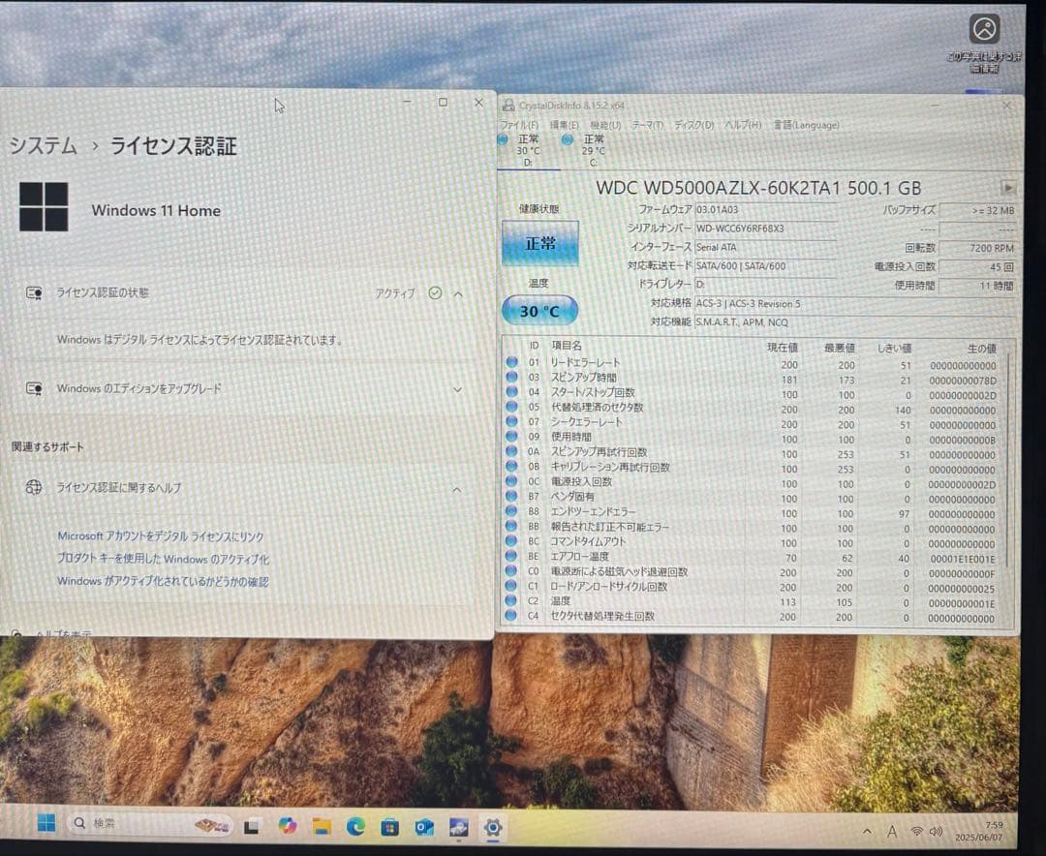Expand the Windows のエディションをアップグレード section

click(457, 388)
